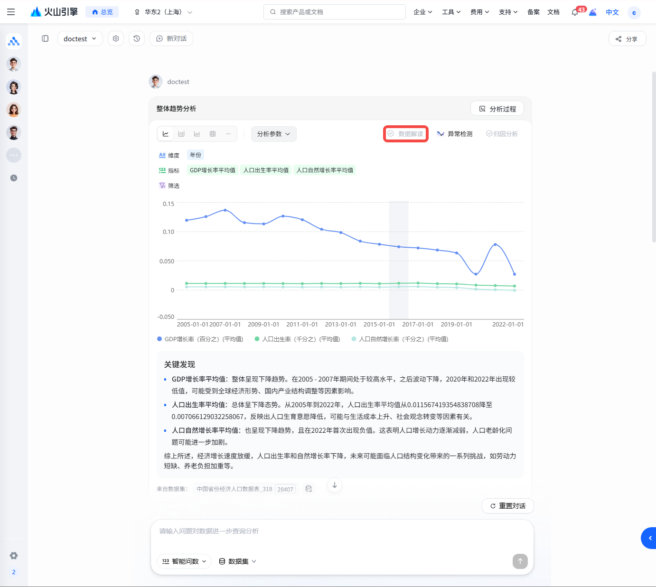Toggle 数据解读 data interpretation
656x587 pixels.
(x=406, y=134)
